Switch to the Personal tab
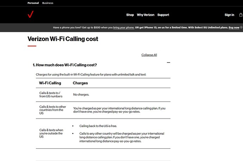The width and height of the screenshot is (243, 161). (x=33, y=3)
